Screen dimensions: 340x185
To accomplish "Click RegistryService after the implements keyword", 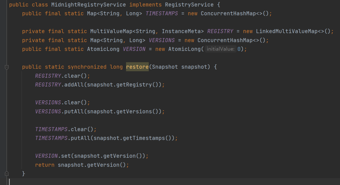I will [189, 5].
